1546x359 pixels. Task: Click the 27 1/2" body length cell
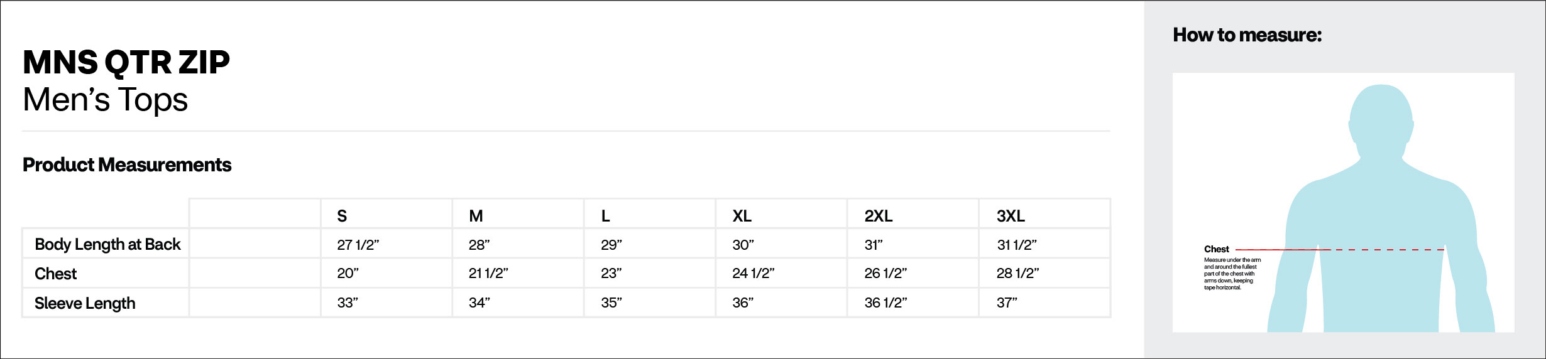click(358, 245)
